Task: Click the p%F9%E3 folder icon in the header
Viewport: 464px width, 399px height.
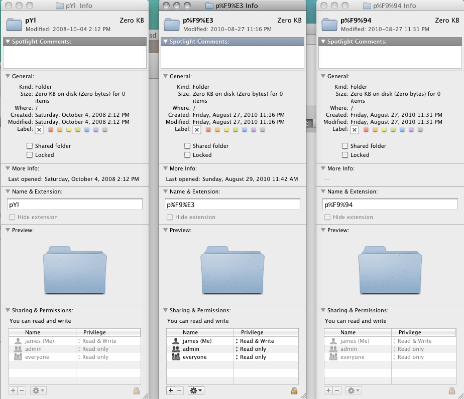Action: 172,24
